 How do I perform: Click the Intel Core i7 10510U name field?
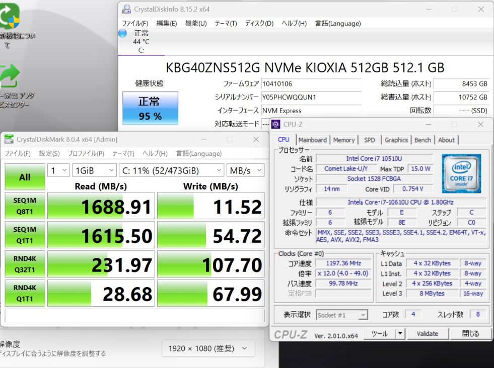coord(374,158)
